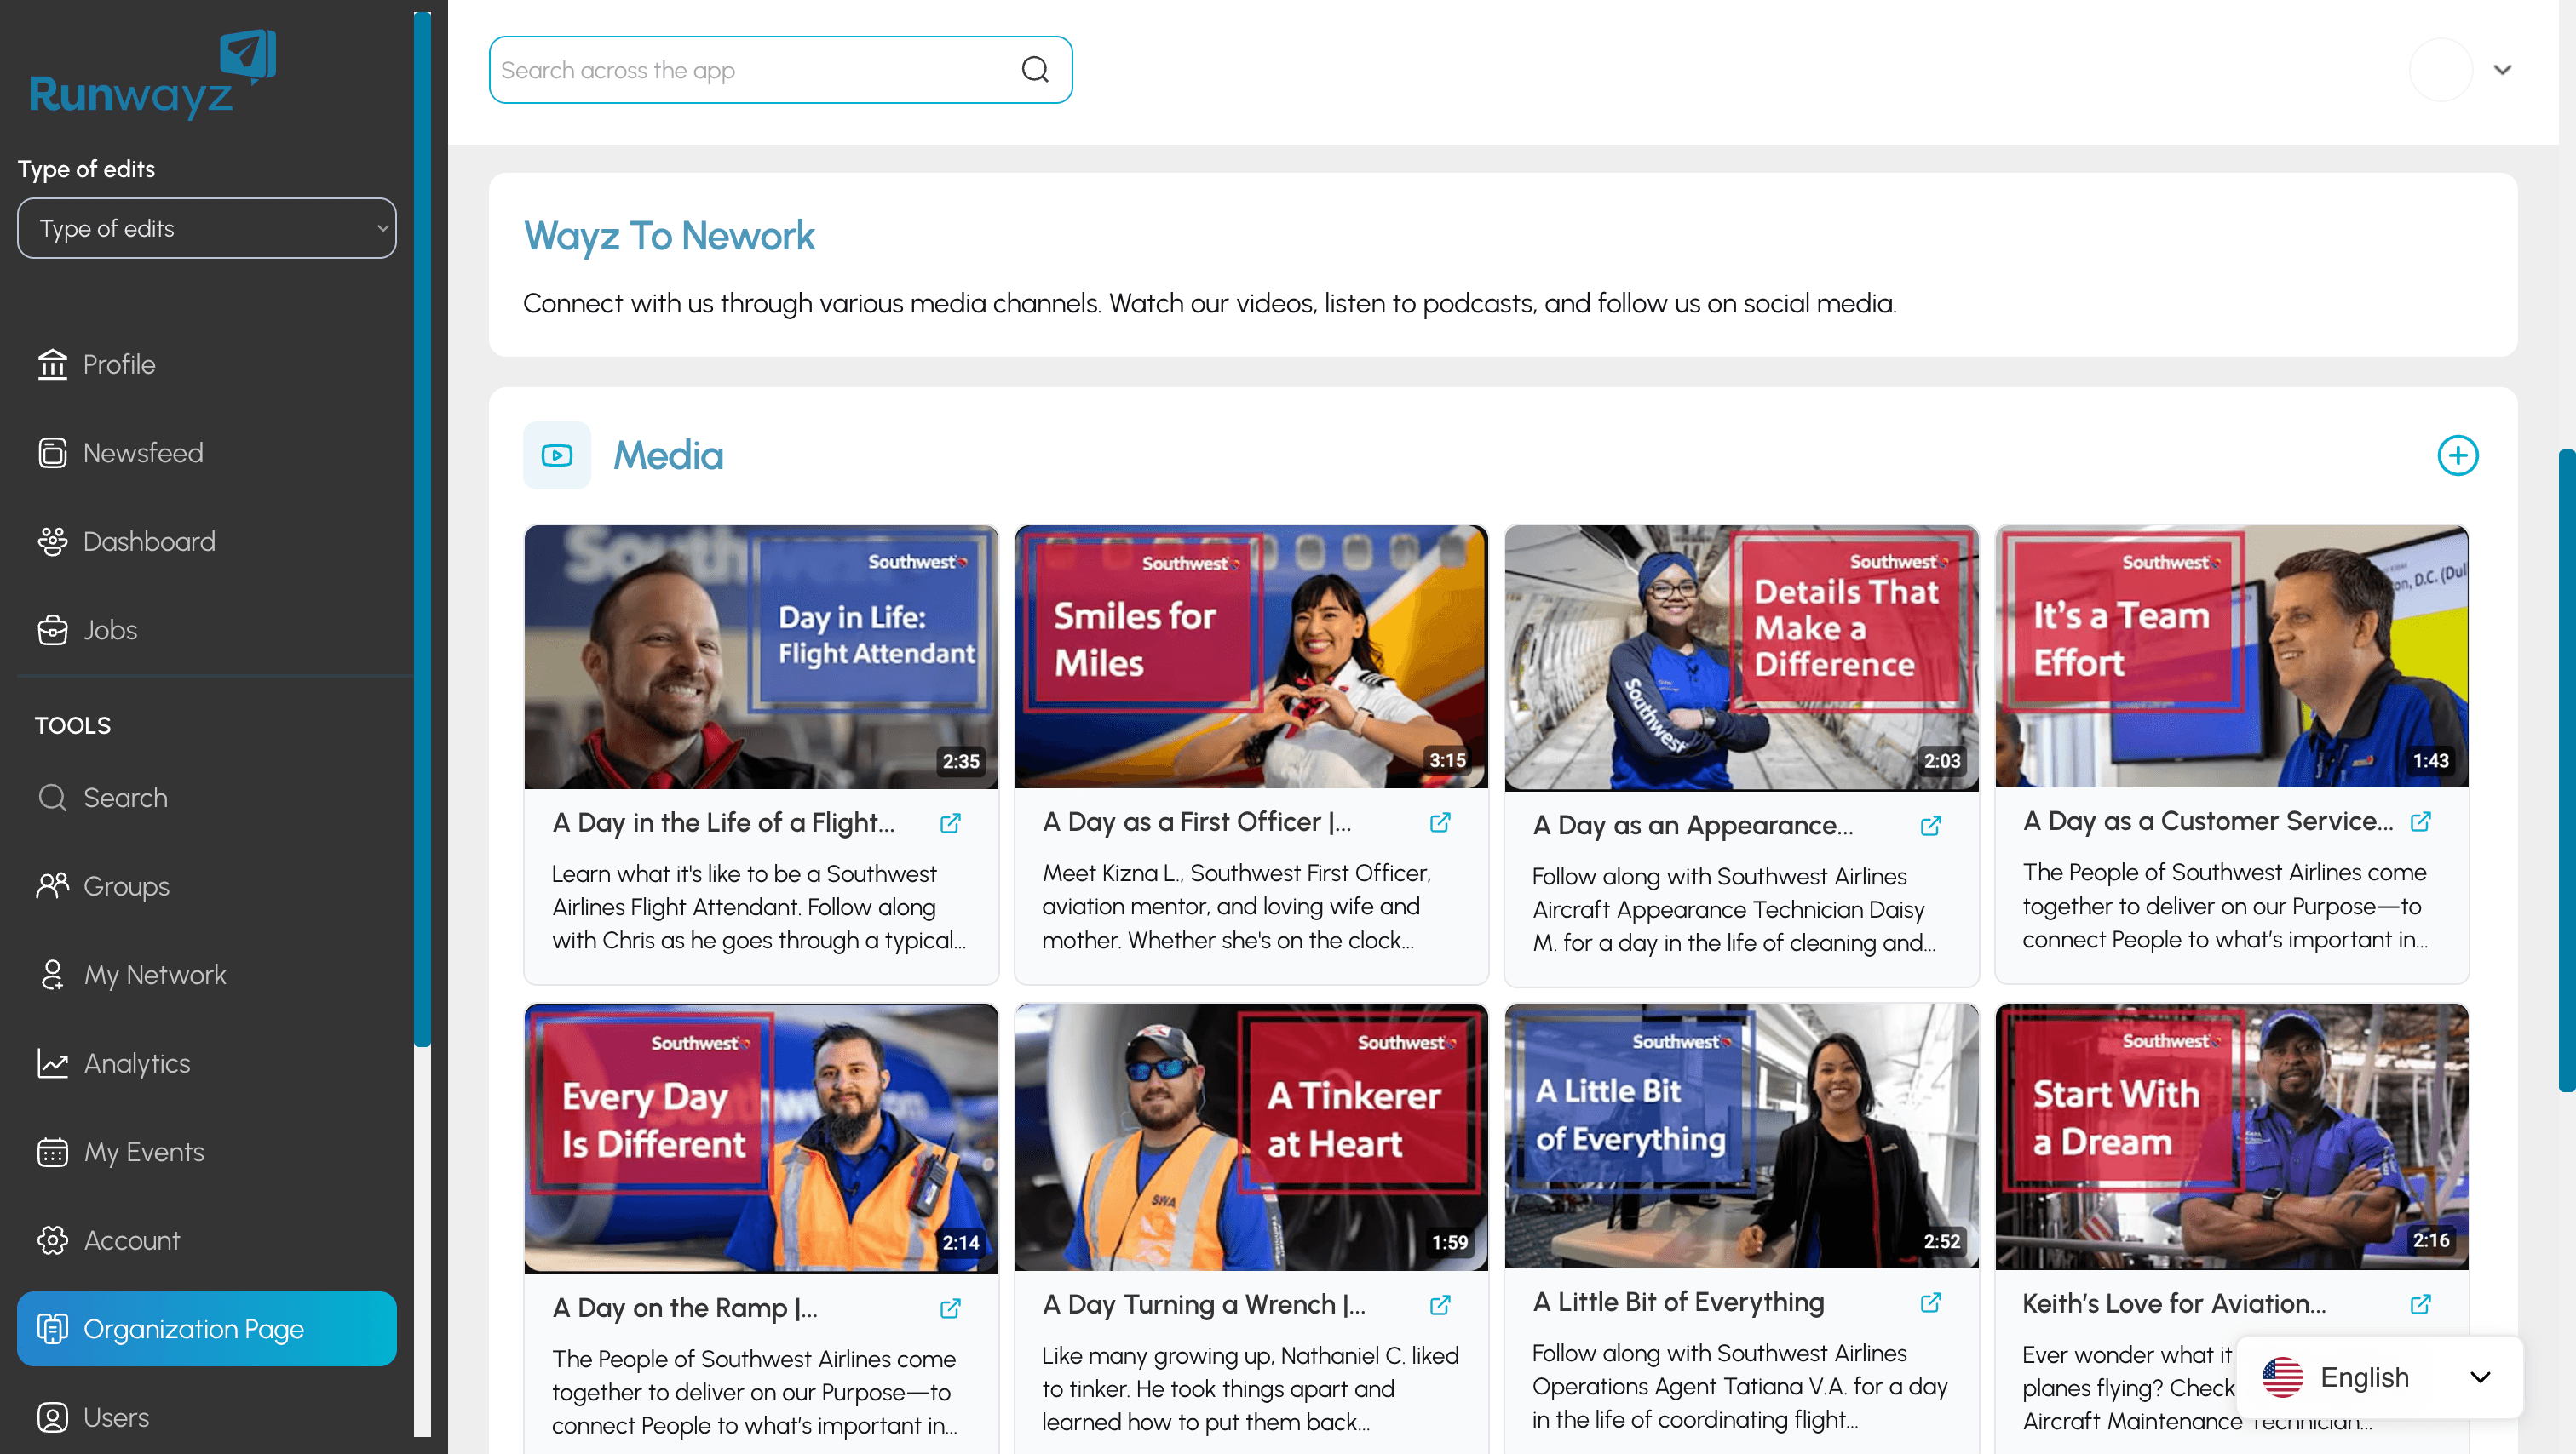Screen dimensions: 2576x1454
Task: Click the Account gear icon
Action: [52, 1240]
